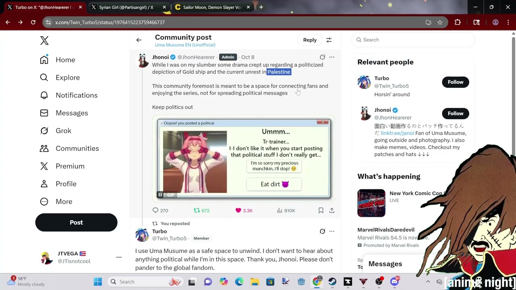Open reply sorting filter icon
Viewport: 516px width, 290px height.
coord(329,40)
